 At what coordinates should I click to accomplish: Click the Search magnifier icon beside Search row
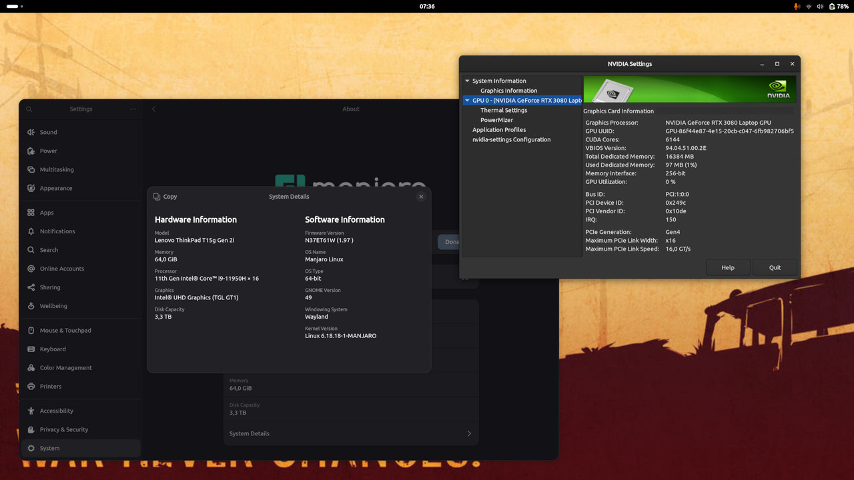coord(31,250)
